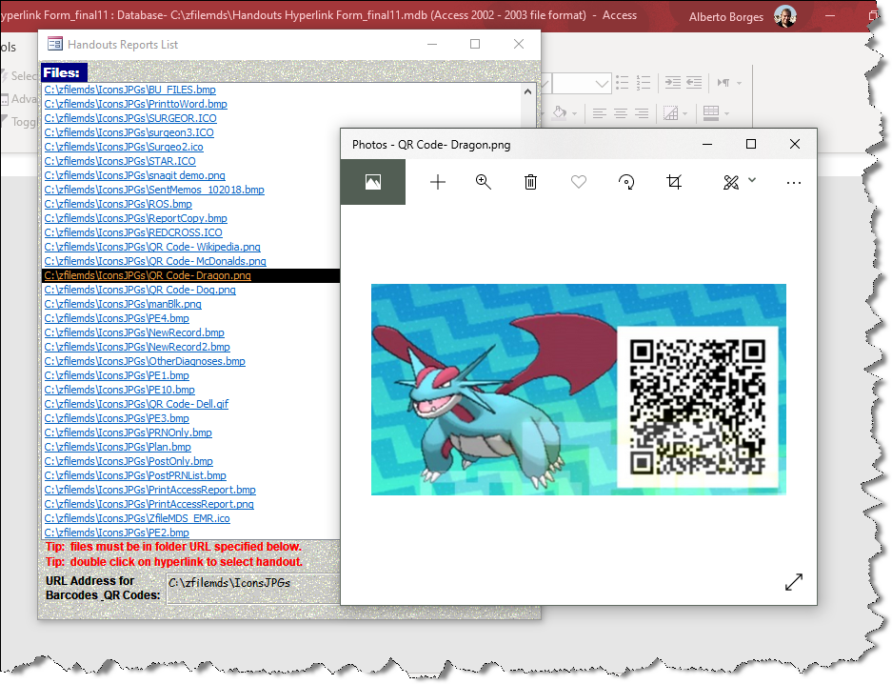Select QR Code- Wikipedia.png link

tap(152, 247)
